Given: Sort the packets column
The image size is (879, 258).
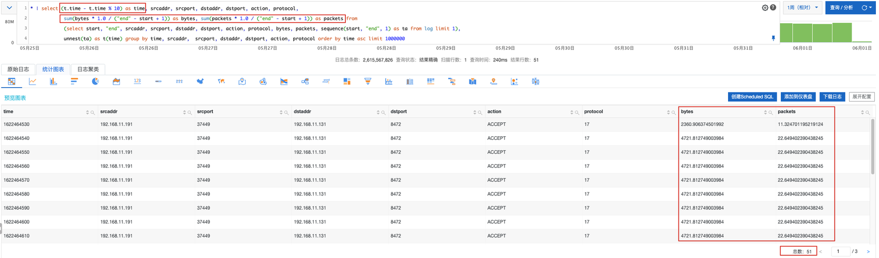Looking at the screenshot, I should point(862,112).
